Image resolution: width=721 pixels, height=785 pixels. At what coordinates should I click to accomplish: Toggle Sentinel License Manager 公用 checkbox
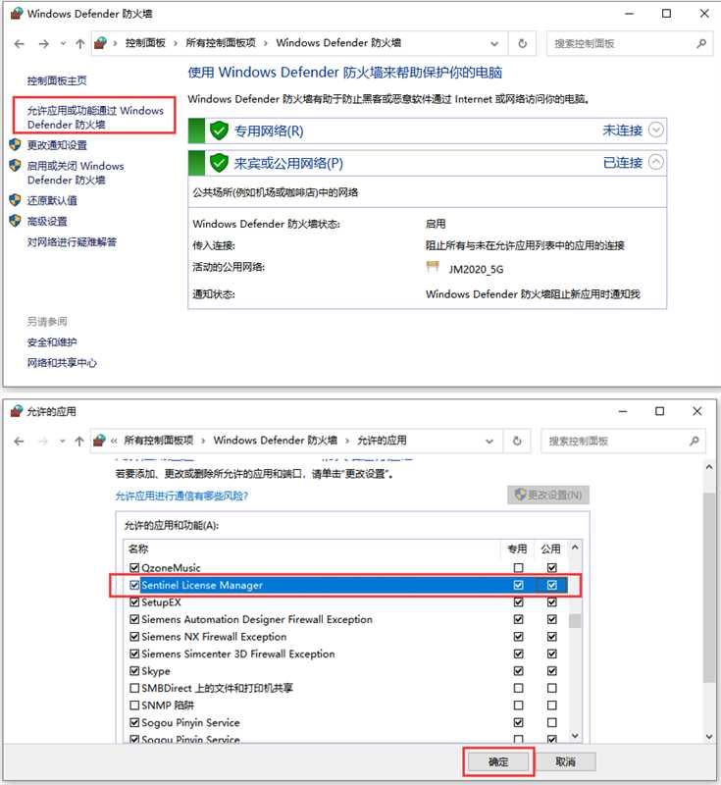pos(552,585)
